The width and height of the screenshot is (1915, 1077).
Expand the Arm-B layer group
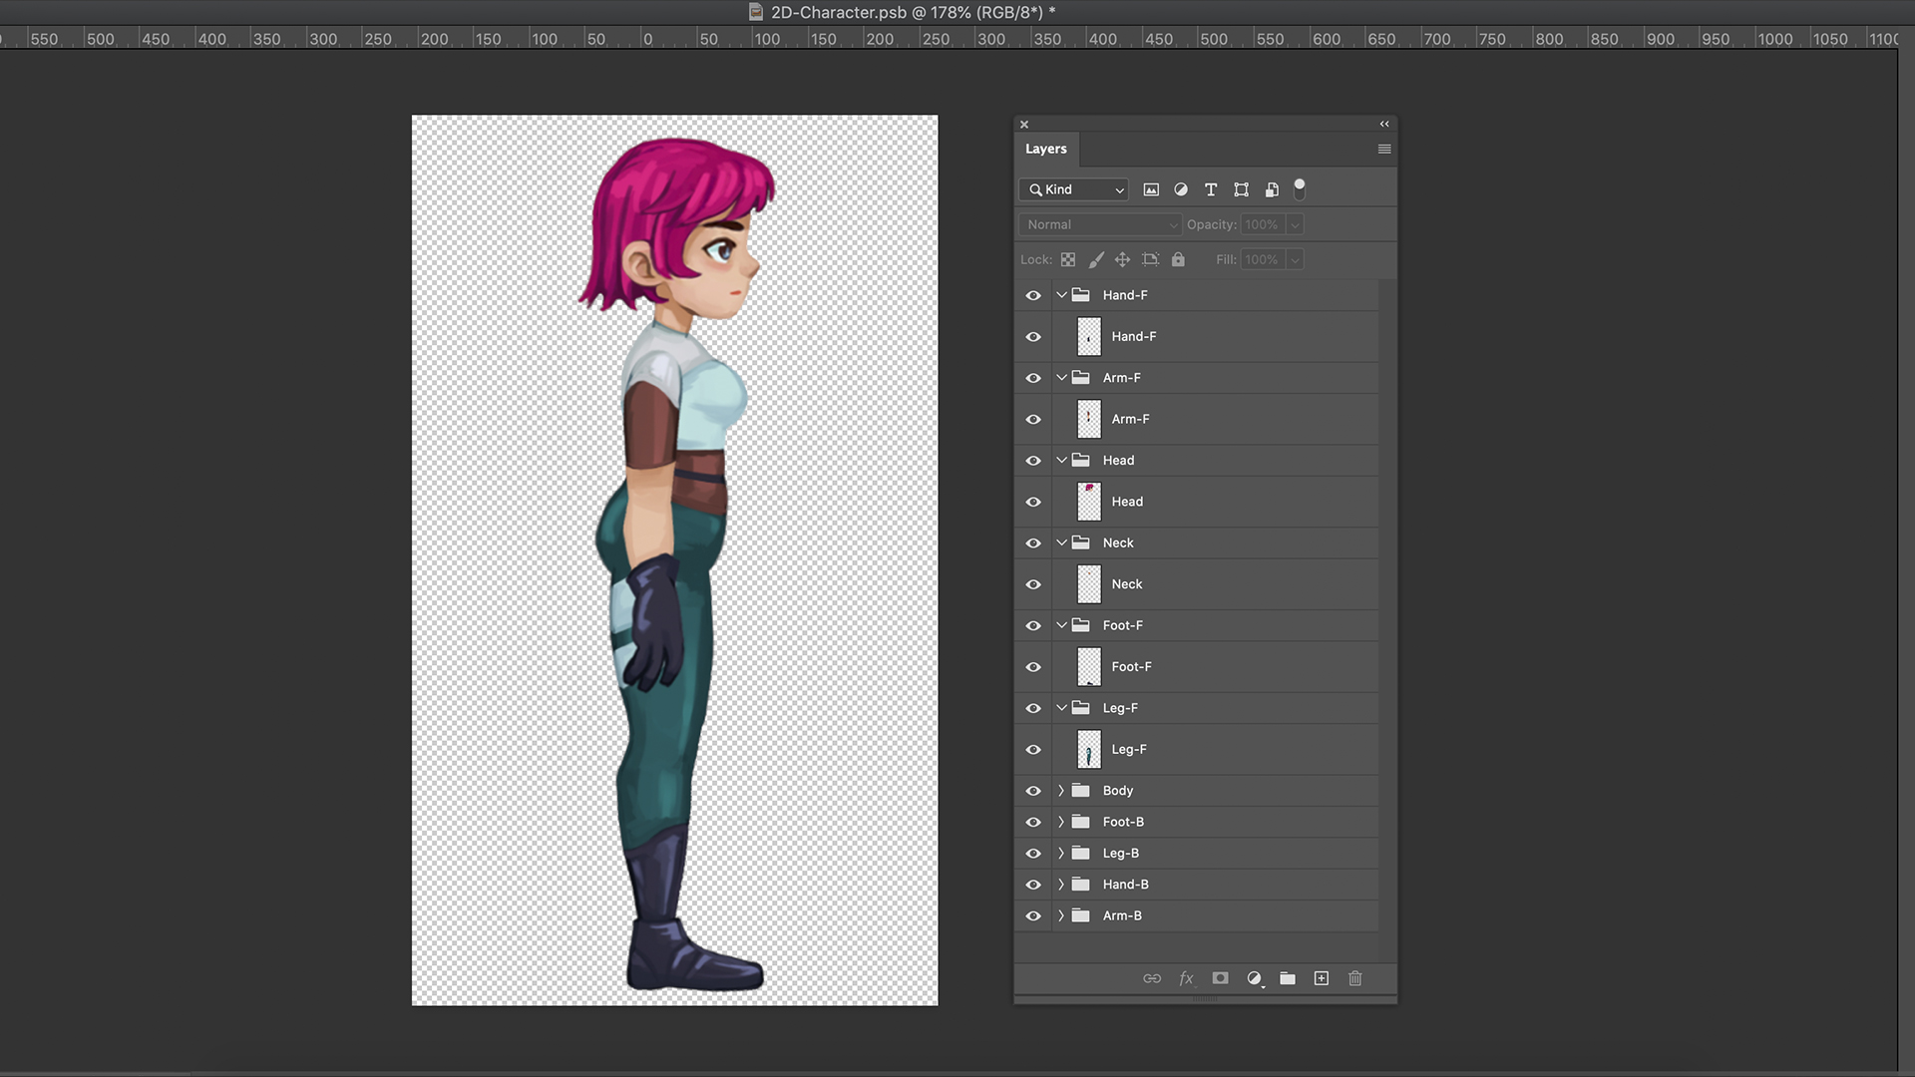(x=1061, y=913)
